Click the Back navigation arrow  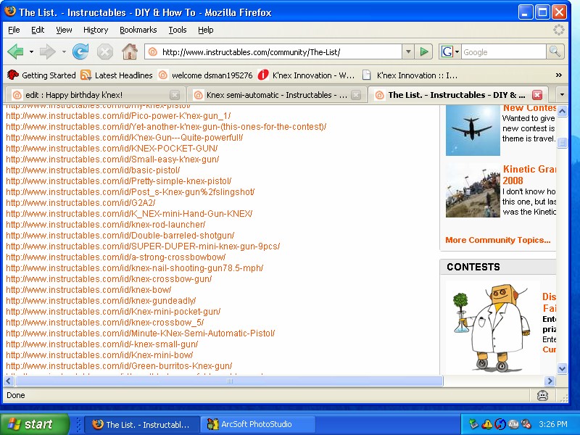pyautogui.click(x=16, y=51)
